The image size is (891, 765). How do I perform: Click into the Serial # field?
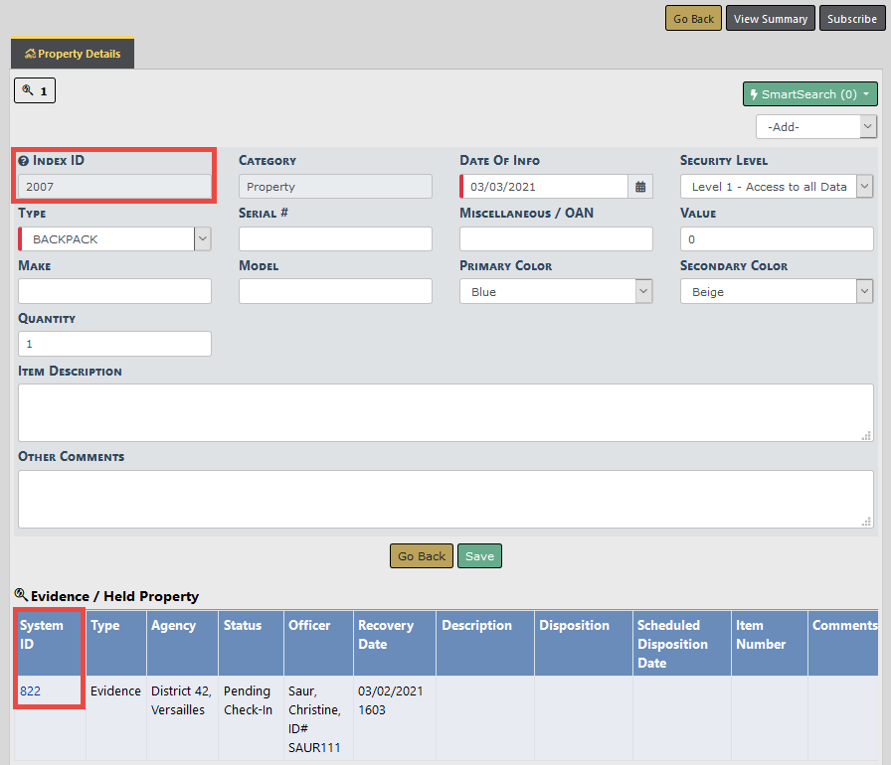pyautogui.click(x=335, y=239)
